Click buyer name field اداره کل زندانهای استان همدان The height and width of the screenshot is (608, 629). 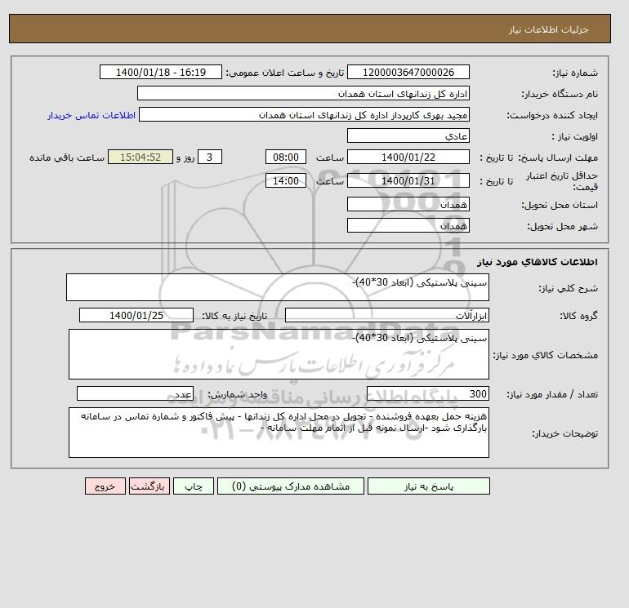point(303,93)
